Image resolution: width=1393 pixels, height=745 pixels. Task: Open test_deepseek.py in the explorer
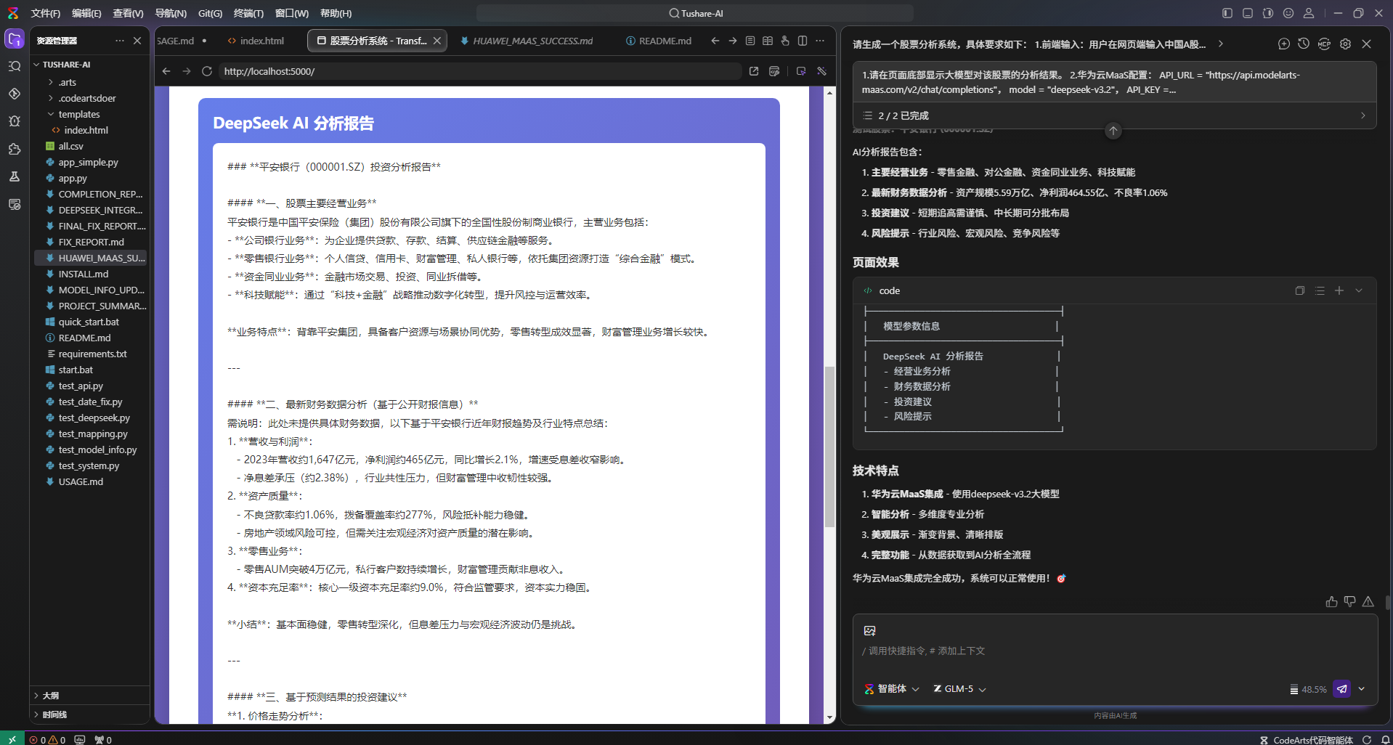(x=94, y=418)
